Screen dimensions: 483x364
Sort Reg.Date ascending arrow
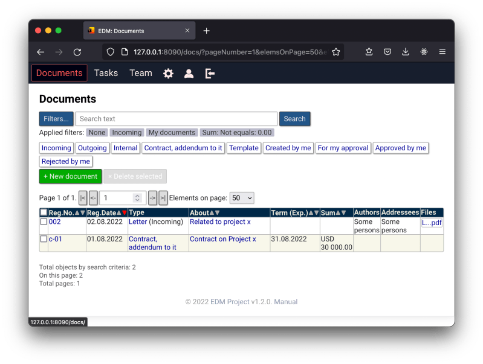pos(119,212)
